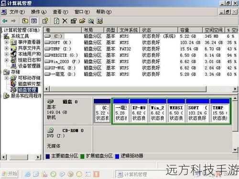Click the volume icon of the (C:) row
The width and height of the screenshot is (239, 179).
click(47, 36)
